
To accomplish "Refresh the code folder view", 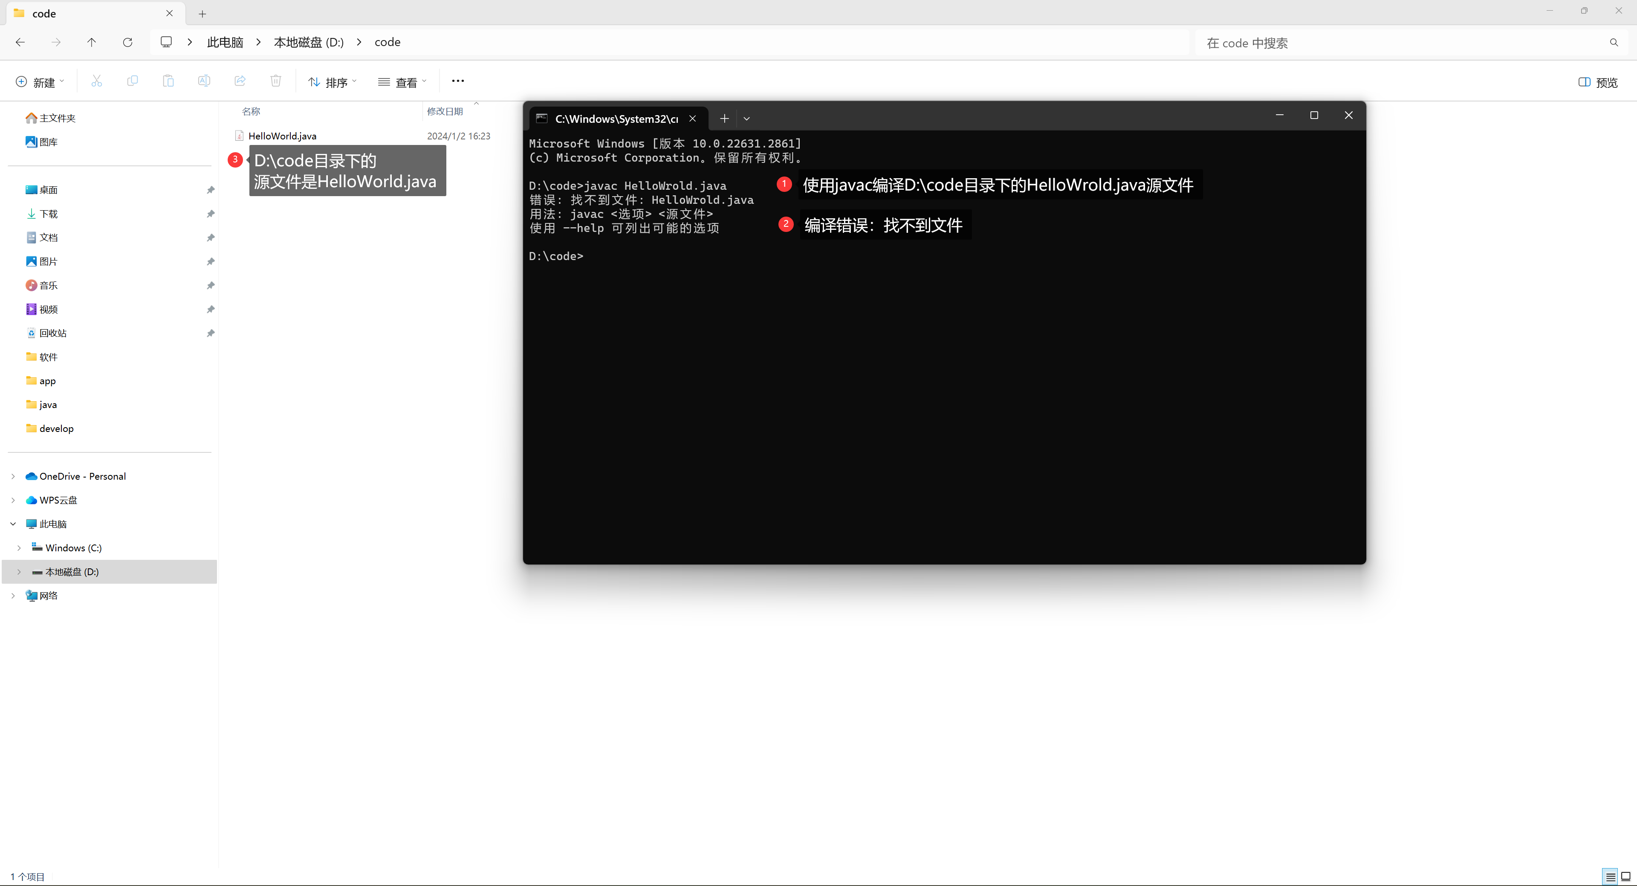I will tap(128, 42).
